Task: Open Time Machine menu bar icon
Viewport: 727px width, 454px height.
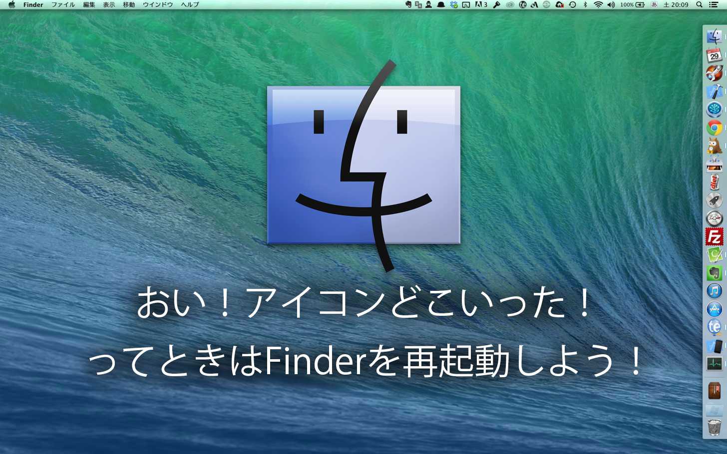Action: pyautogui.click(x=572, y=4)
